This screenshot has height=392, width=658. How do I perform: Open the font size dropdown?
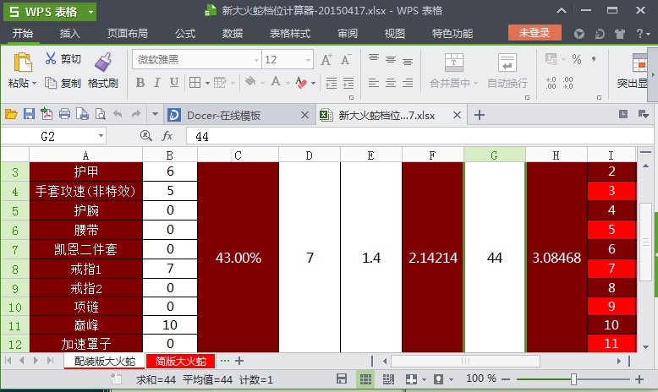tap(309, 60)
